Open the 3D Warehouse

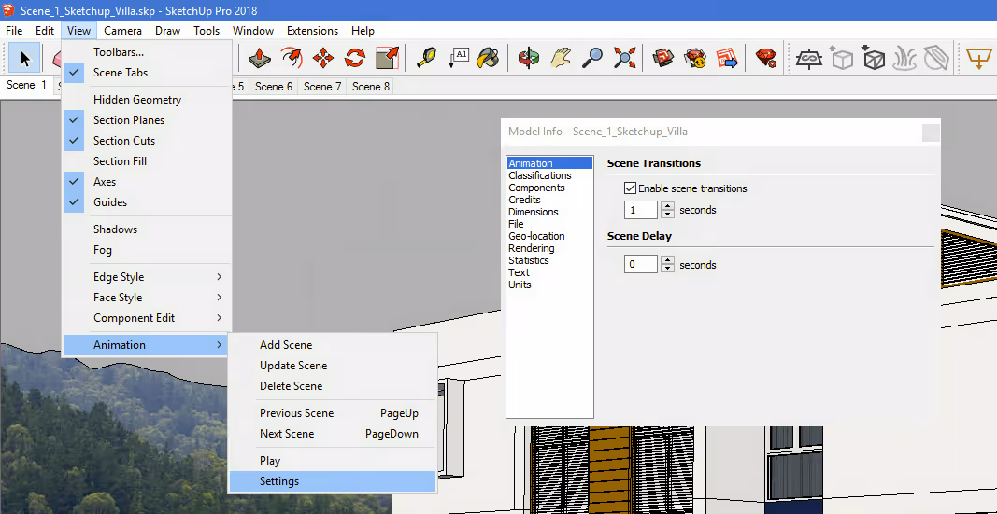663,59
